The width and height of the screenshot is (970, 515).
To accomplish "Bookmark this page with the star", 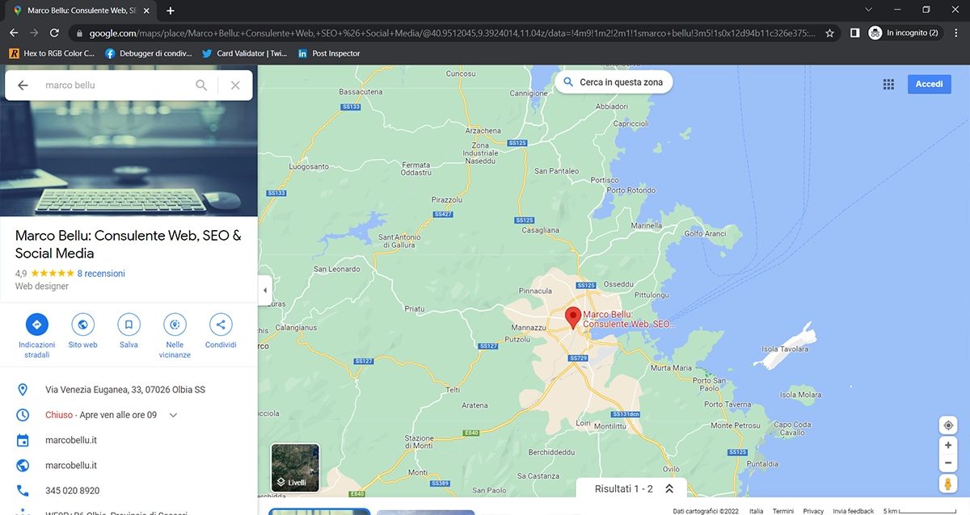I will [x=829, y=33].
